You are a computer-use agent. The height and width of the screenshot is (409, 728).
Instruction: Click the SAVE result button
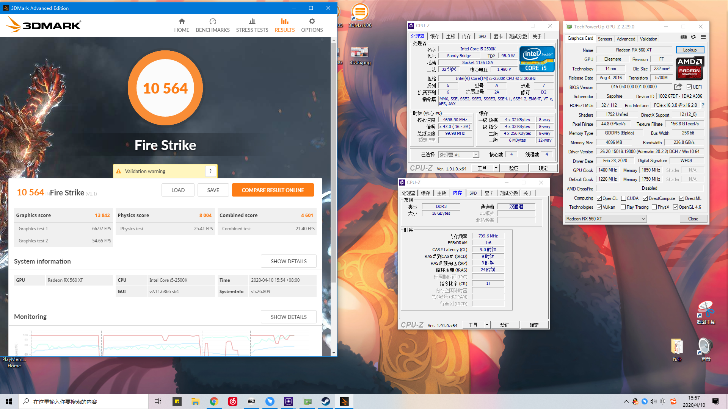coord(213,190)
